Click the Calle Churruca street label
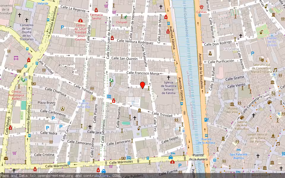Viewport: 285px width, 178px height. 56,92
